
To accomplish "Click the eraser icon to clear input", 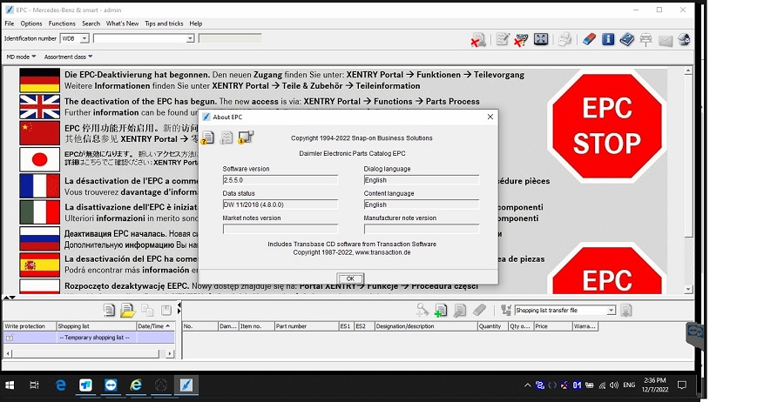I will 589,39.
